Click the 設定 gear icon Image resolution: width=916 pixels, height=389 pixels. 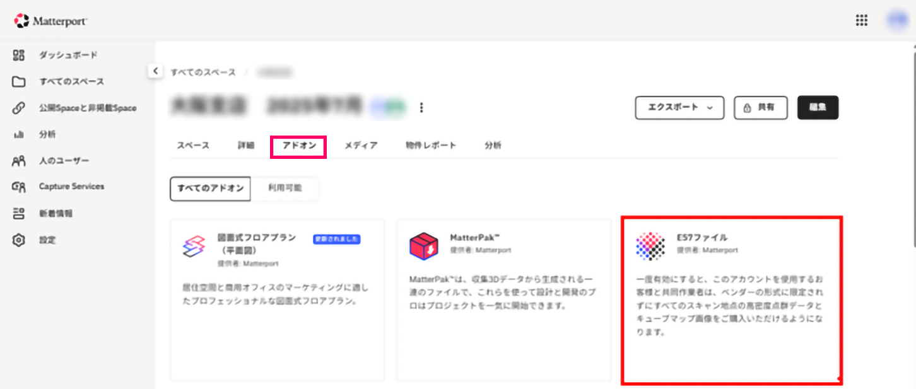pos(18,240)
